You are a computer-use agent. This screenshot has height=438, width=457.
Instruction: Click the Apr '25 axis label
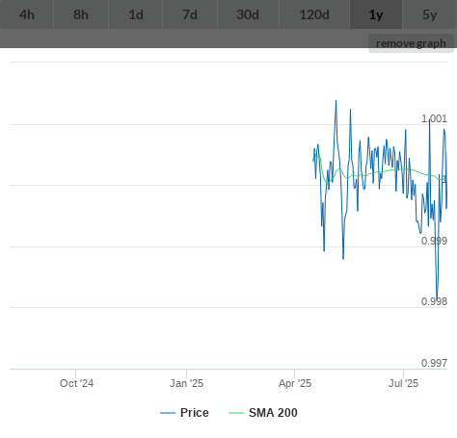click(x=295, y=383)
